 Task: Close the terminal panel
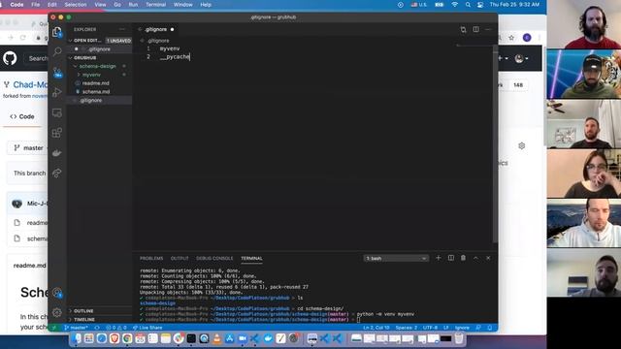pos(488,258)
